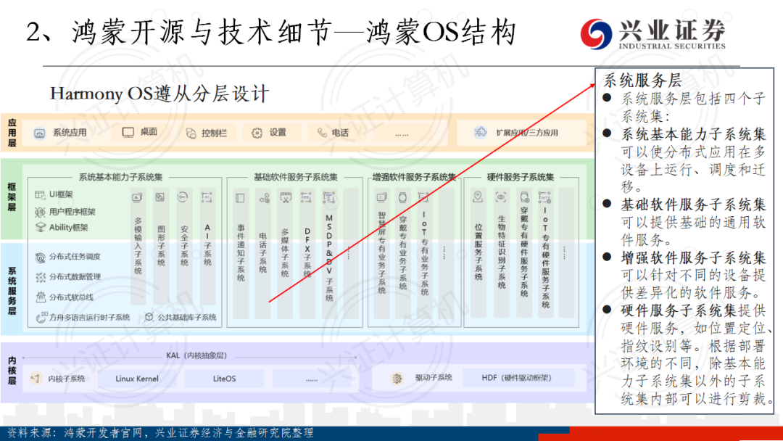Screen dimensions: 783x441
Task: Click the 电话 phone icon in application layer
Action: tap(322, 133)
